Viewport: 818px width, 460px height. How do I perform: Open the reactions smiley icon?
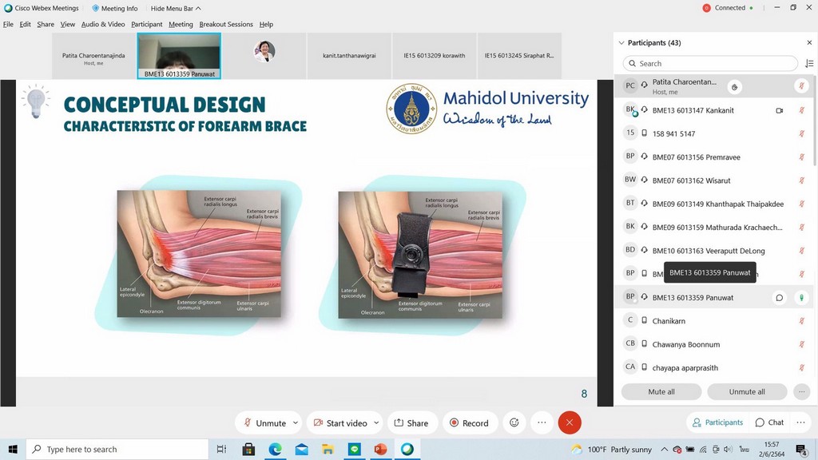[x=514, y=422]
